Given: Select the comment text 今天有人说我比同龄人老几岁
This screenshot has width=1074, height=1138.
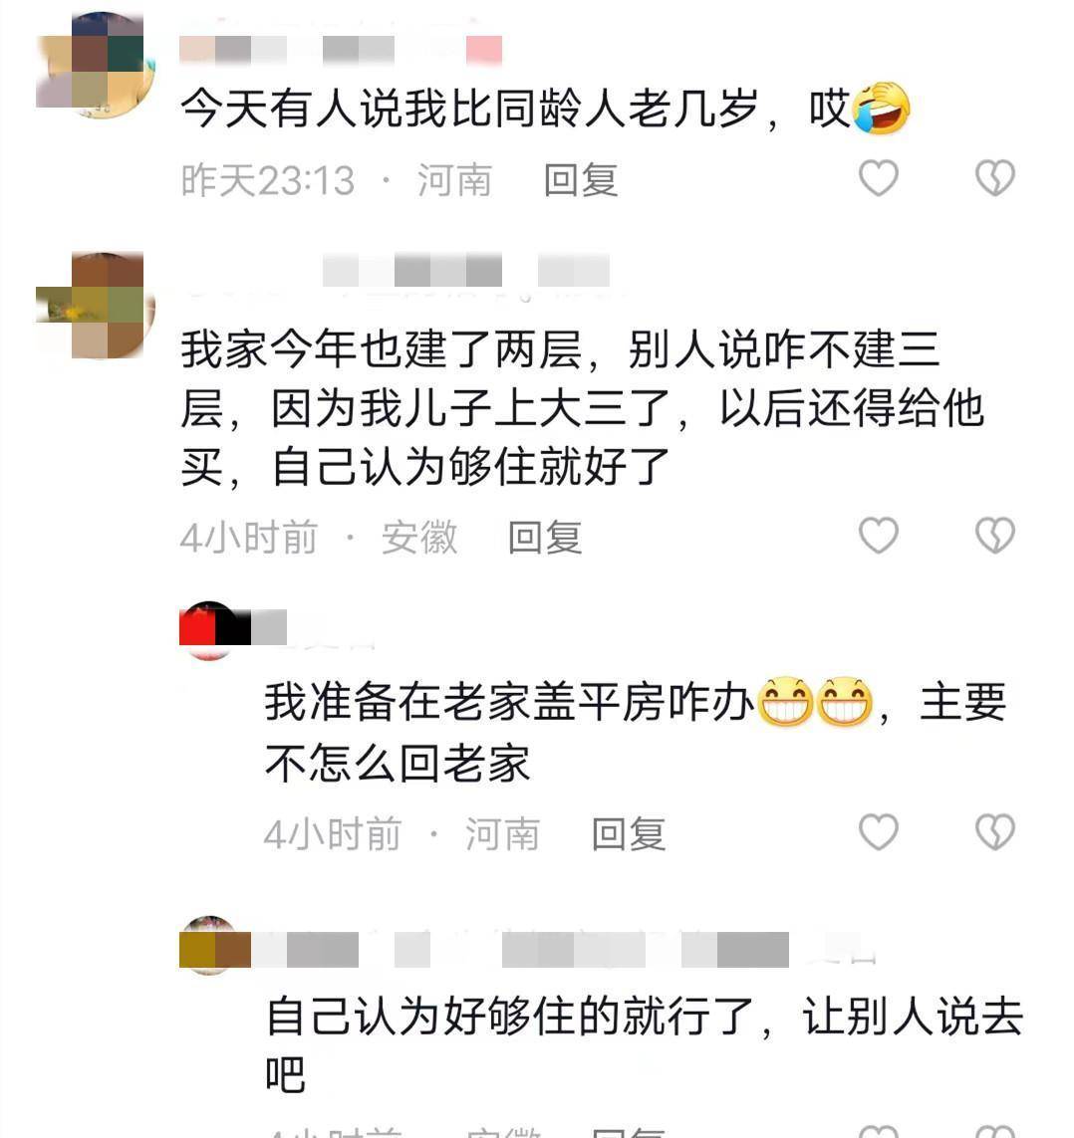Looking at the screenshot, I should click(469, 110).
